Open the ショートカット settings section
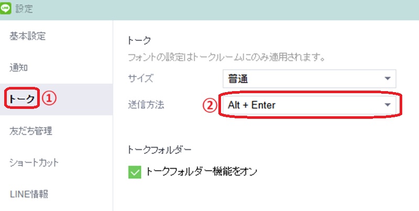Viewport: 419px width, 211px height. [x=34, y=162]
